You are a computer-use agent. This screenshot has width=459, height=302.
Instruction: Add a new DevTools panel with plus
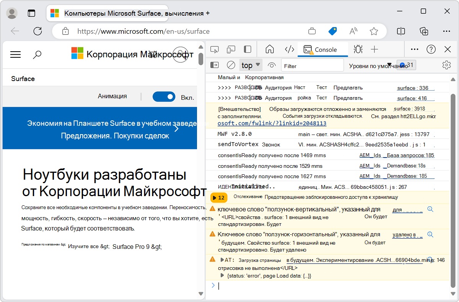click(374, 49)
